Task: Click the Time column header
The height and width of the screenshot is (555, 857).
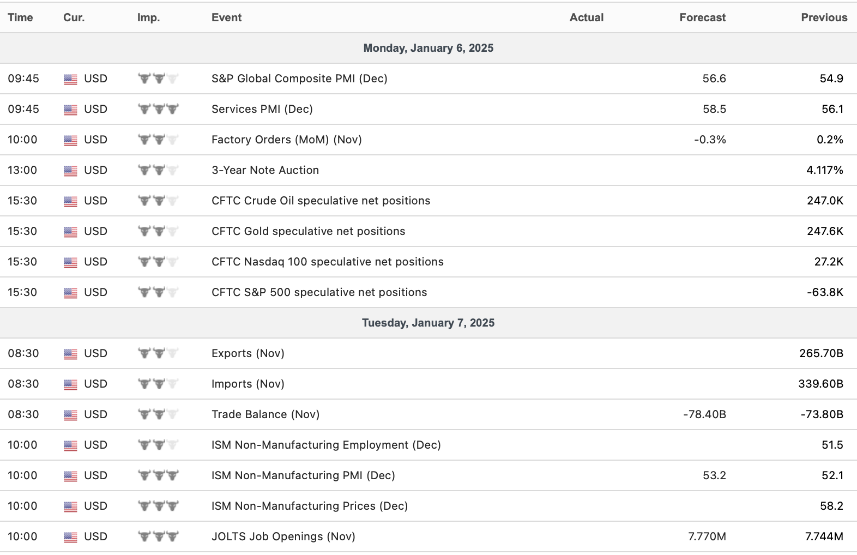Action: coord(20,17)
